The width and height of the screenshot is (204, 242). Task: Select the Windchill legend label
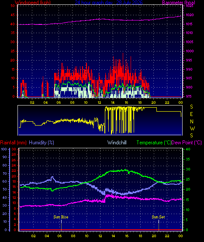pyautogui.click(x=117, y=143)
